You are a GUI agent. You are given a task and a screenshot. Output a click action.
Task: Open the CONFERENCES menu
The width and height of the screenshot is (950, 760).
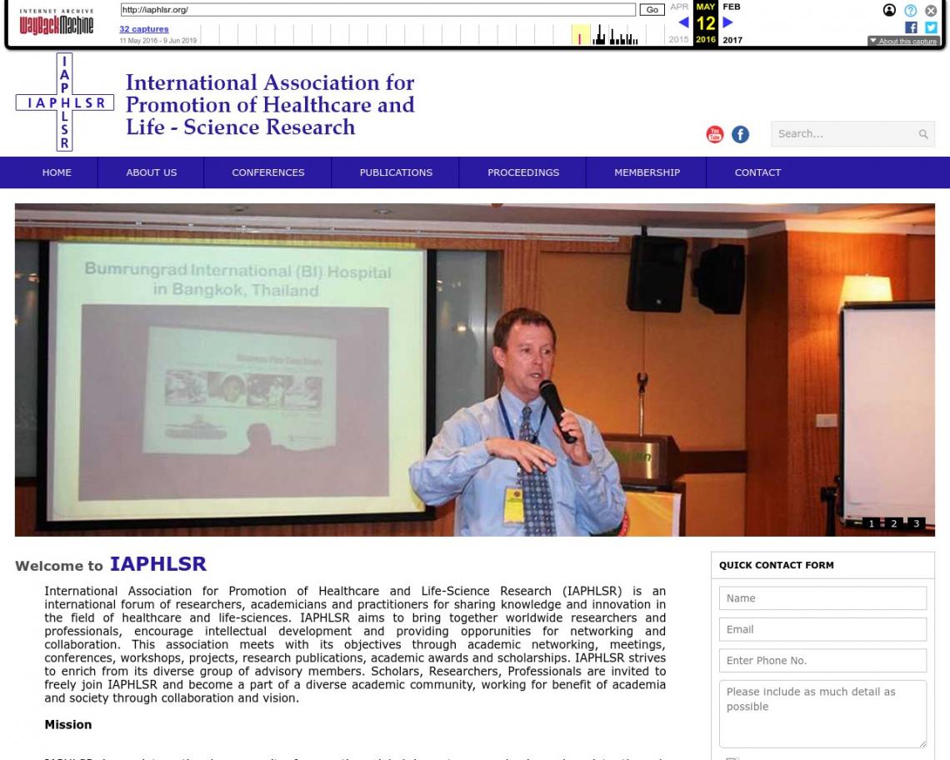268,172
